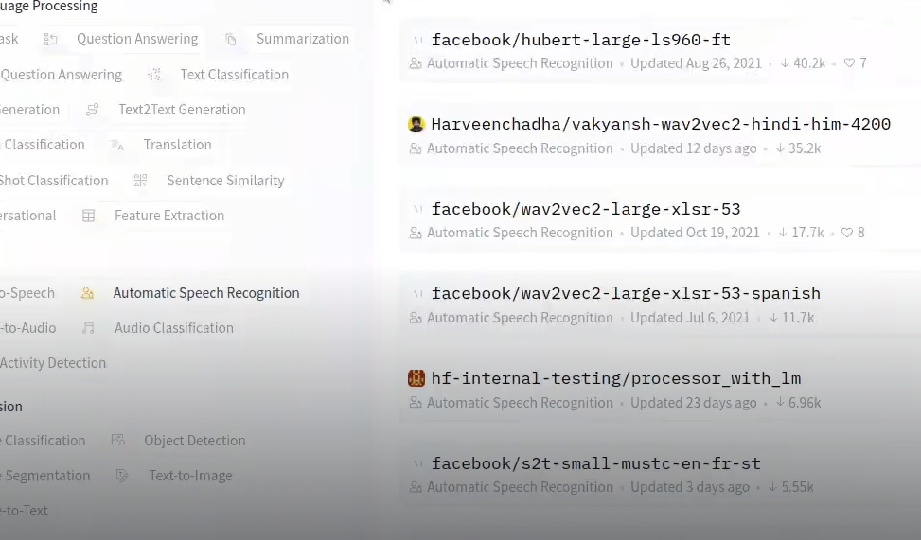This screenshot has width=921, height=540.
Task: Click the Sentence Similarity task icon
Action: coord(140,181)
